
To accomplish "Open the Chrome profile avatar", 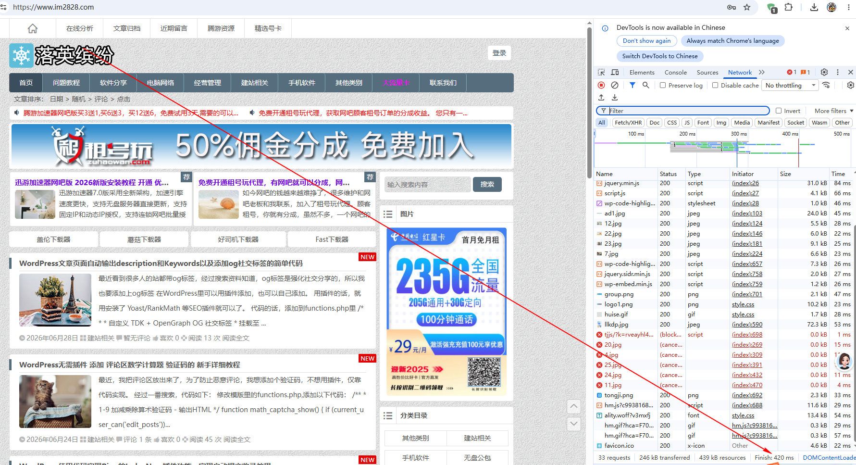I will (x=831, y=7).
